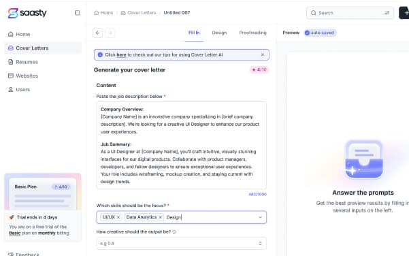Open search filter options icon
Image resolution: width=409 pixels, height=256 pixels.
coord(387,13)
